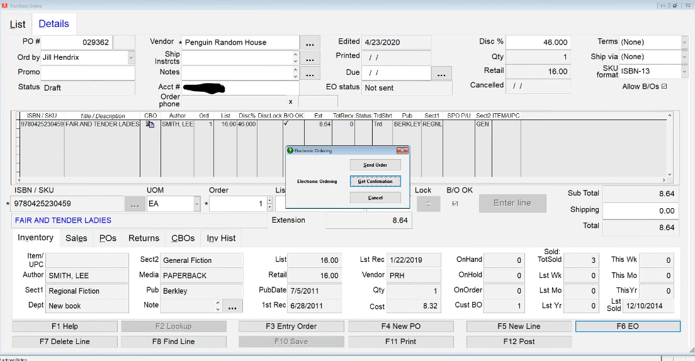695x361 pixels.
Task: Click SMITH, LEE author cell in grid
Action: click(x=178, y=125)
